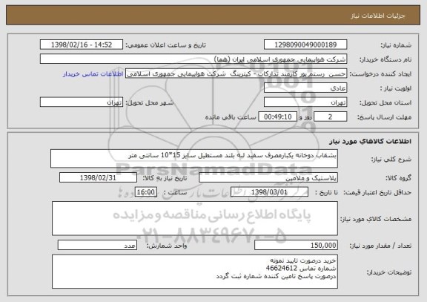Select the price validity date 1398/03/01
The height and width of the screenshot is (302, 427).
pyautogui.click(x=269, y=192)
